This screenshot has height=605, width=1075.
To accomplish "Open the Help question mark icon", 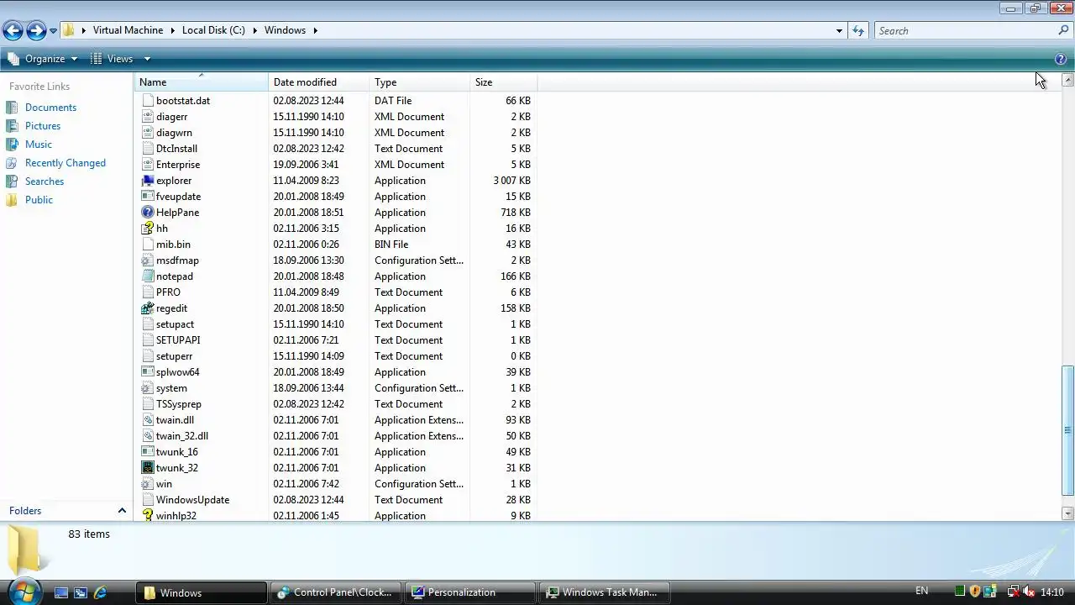I will [x=1061, y=59].
